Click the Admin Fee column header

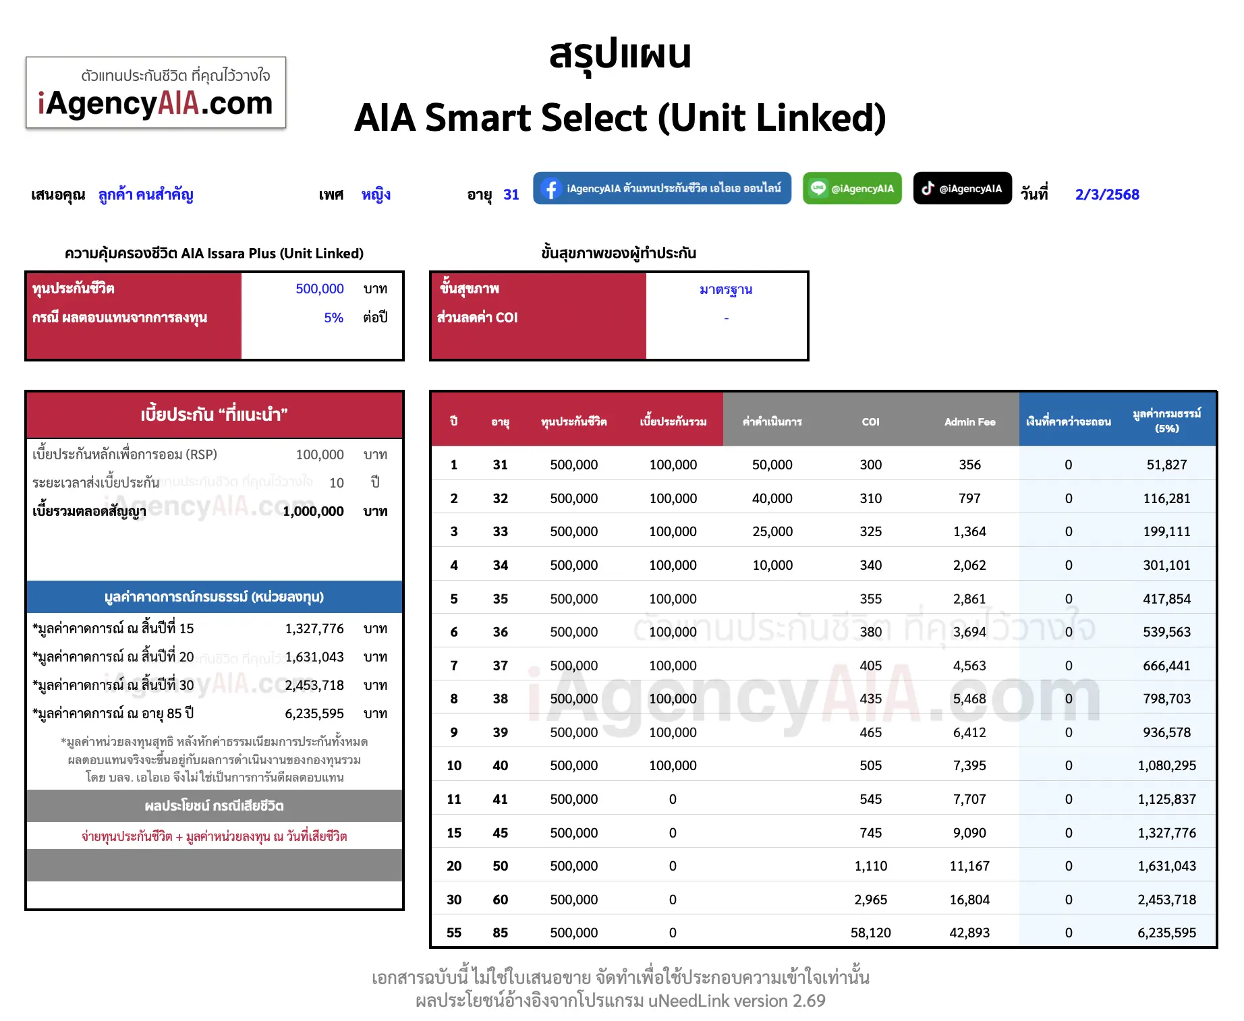969,421
